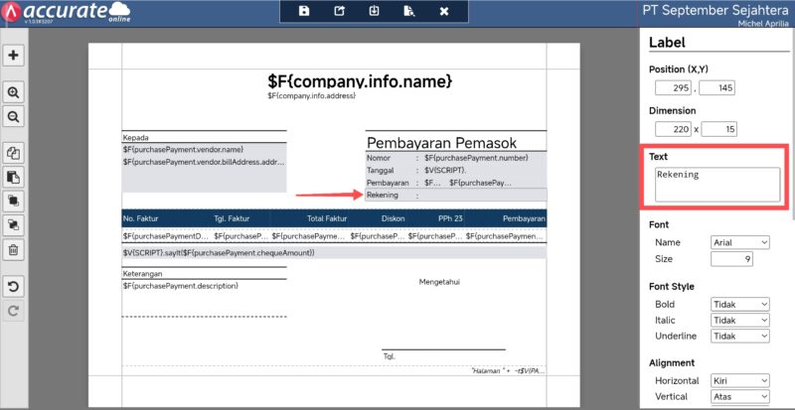This screenshot has width=795, height=410.
Task: Save the template using the disk icon
Action: pyautogui.click(x=304, y=11)
